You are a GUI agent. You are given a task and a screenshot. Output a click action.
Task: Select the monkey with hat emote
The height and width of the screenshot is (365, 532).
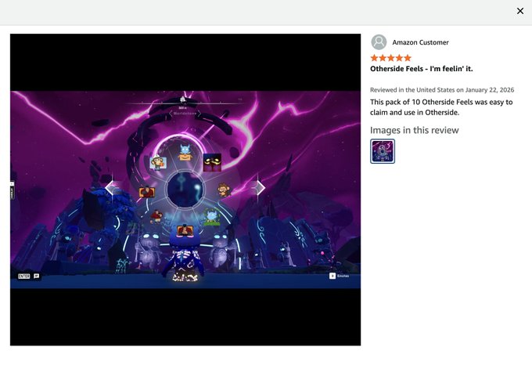(x=158, y=162)
